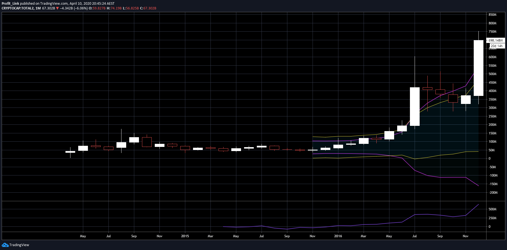Click the large white July 2016 candle body
This screenshot has height=250, width=507.
point(415,107)
